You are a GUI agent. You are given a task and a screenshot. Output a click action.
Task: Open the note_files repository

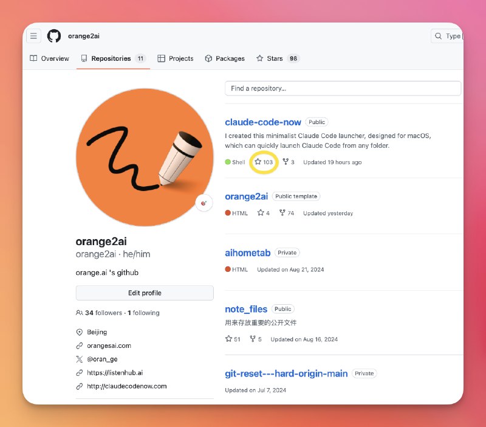246,309
